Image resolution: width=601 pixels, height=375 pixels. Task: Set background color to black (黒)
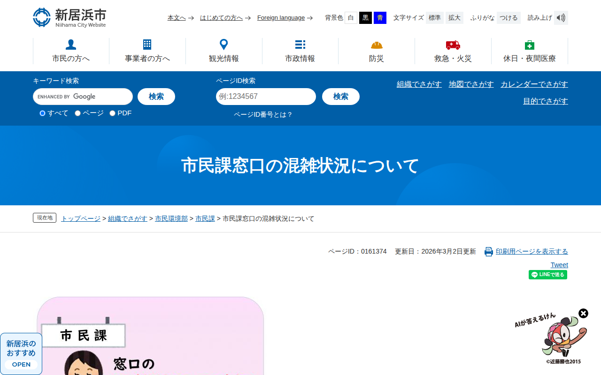click(365, 18)
